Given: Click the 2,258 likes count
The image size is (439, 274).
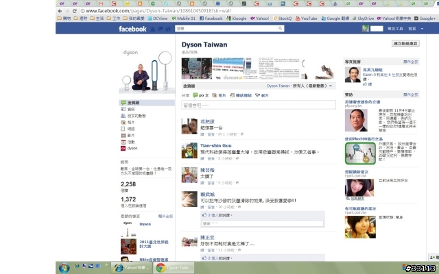Looking at the screenshot, I should click(x=128, y=184).
